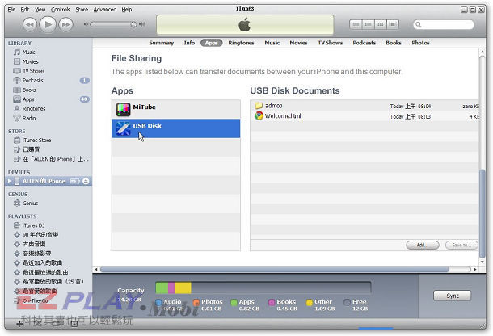Image resolution: width=493 pixels, height=336 pixels.
Task: Click the Add... button
Action: pyautogui.click(x=423, y=245)
